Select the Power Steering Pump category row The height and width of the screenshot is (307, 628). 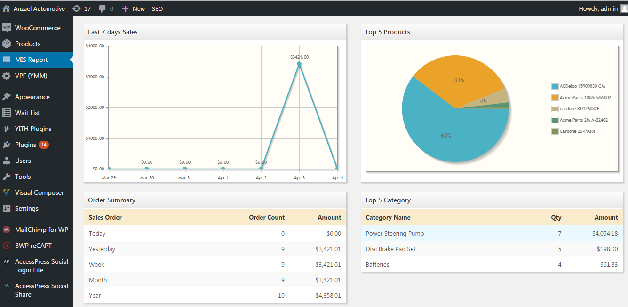coord(492,233)
